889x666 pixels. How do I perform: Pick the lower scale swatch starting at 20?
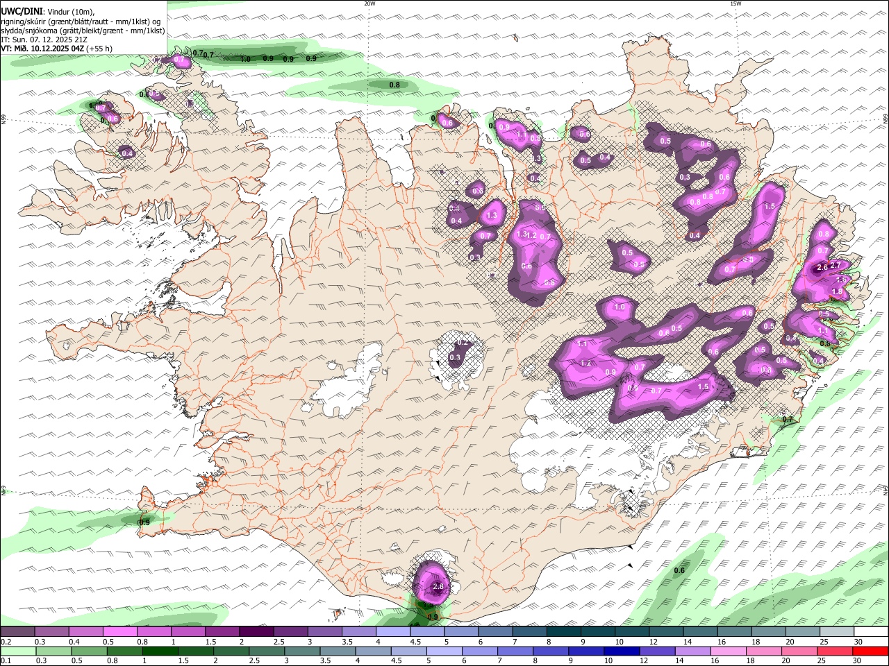(x=798, y=651)
